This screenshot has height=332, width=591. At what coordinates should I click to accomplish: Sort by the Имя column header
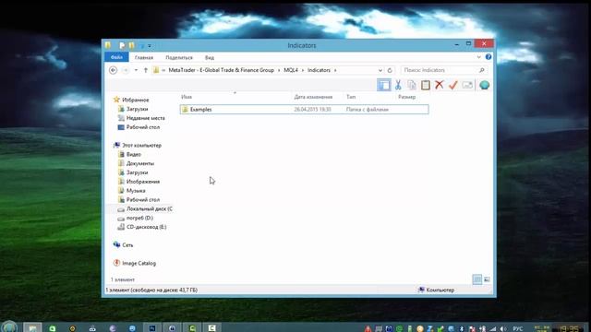tap(187, 97)
